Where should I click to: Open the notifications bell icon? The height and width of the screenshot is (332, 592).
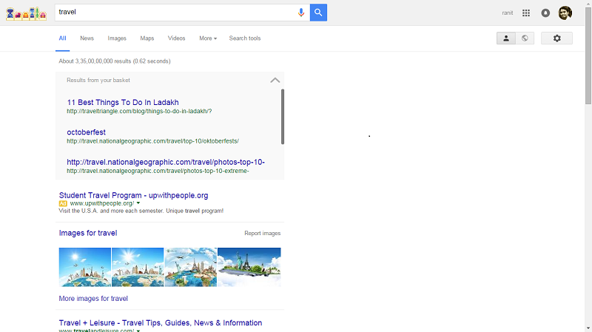545,13
